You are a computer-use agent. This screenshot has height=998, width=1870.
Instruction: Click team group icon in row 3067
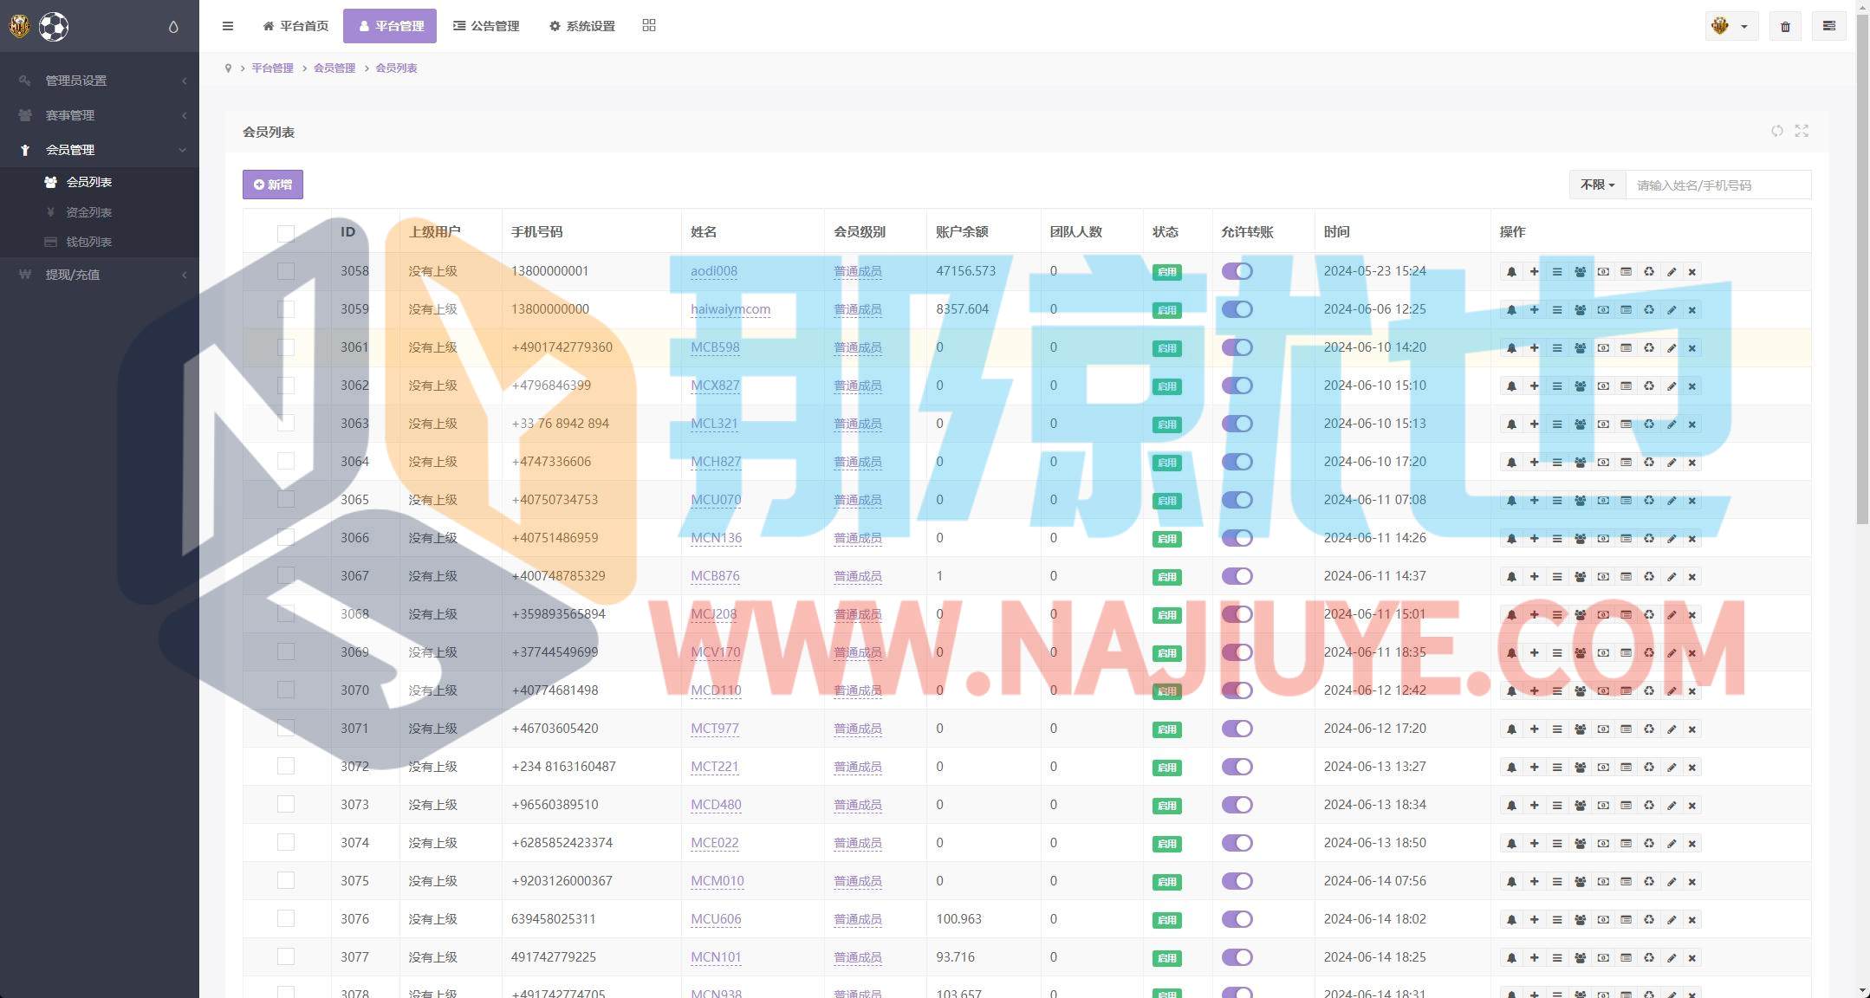point(1580,577)
